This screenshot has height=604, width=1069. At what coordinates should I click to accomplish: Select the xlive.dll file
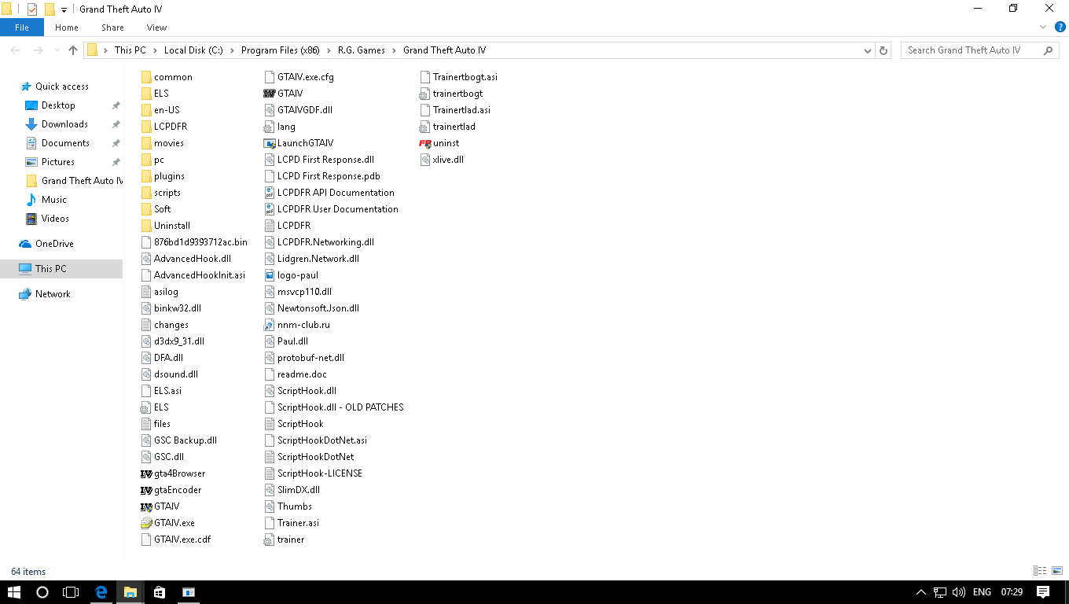click(x=443, y=160)
